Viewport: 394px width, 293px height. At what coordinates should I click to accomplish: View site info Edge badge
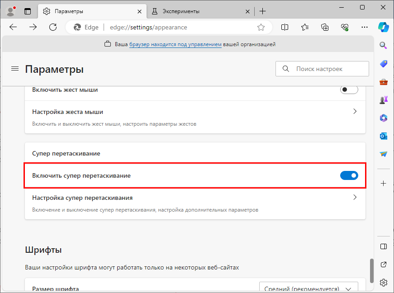(x=86, y=27)
